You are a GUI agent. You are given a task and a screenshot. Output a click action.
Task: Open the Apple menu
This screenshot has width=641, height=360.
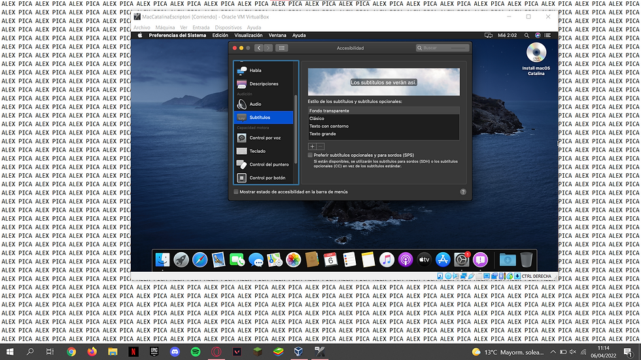pyautogui.click(x=140, y=35)
